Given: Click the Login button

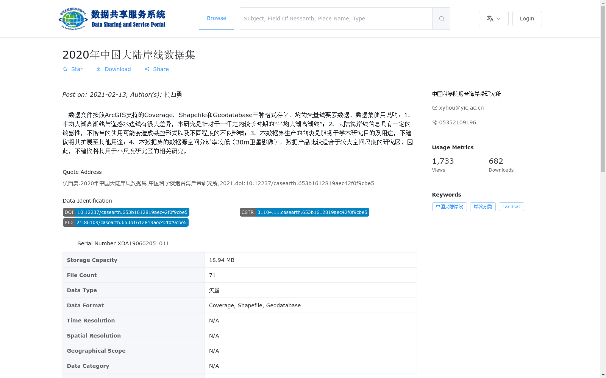Looking at the screenshot, I should click(527, 19).
